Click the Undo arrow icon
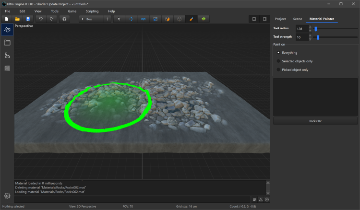 [41, 19]
